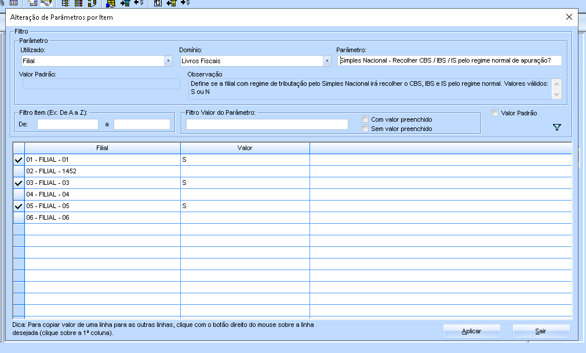Click the Filtro Valor do Parâmetro text field

[267, 124]
